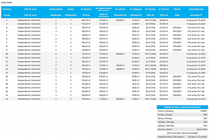Screen dimensions: 209x139
Task: Click the 856,70 m² plot value
Action: coord(86,20)
